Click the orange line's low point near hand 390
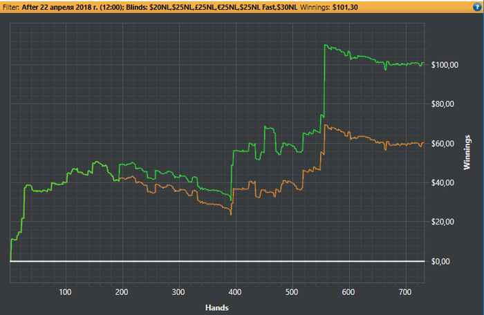Viewport: 484px width, 315px height. (x=231, y=214)
